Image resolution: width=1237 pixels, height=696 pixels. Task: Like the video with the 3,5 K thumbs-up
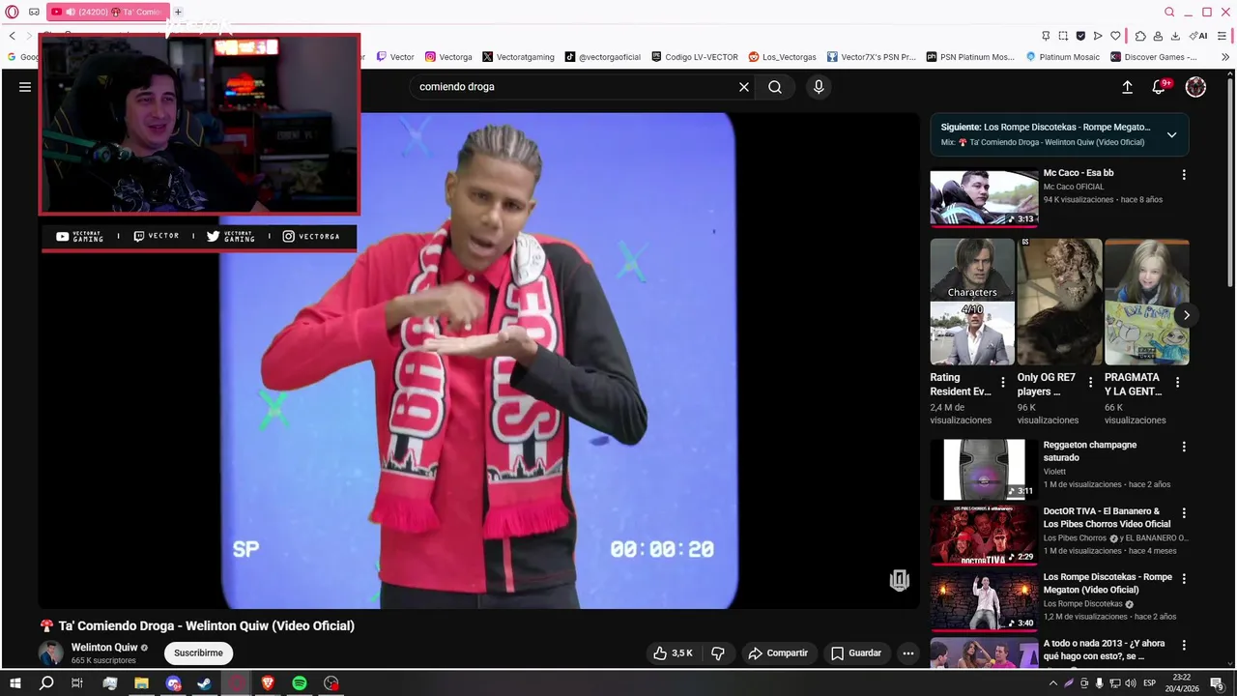pyautogui.click(x=673, y=653)
